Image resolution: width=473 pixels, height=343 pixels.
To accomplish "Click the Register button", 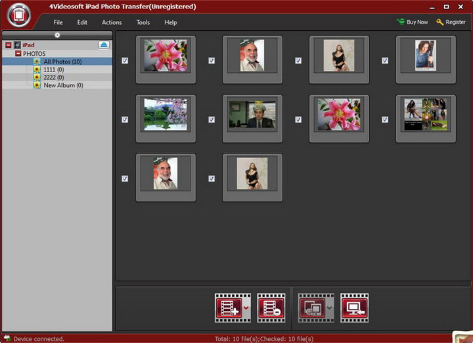I will pos(455,22).
